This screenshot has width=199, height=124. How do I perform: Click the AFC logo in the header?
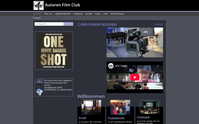pyautogui.click(x=38, y=5)
